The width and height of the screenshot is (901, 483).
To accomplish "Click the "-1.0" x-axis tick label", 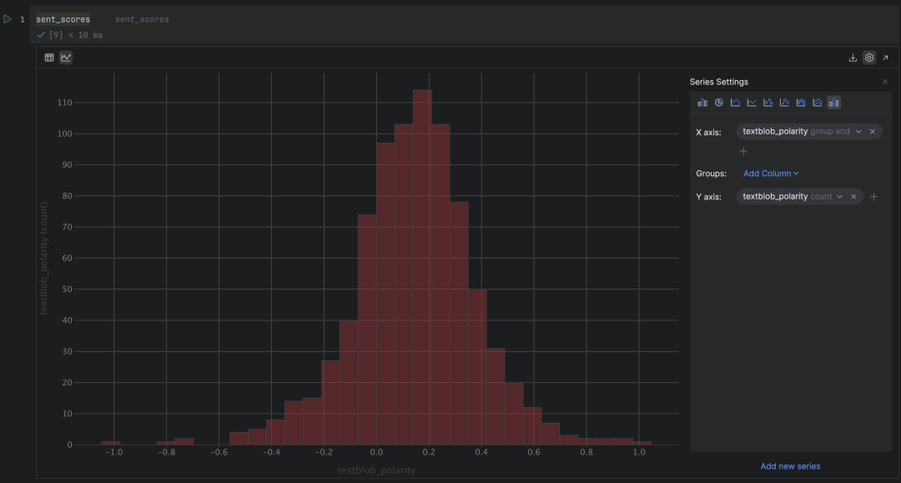I will (x=113, y=452).
